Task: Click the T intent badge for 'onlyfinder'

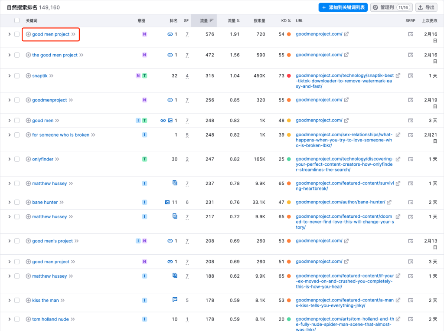Action: coord(144,159)
